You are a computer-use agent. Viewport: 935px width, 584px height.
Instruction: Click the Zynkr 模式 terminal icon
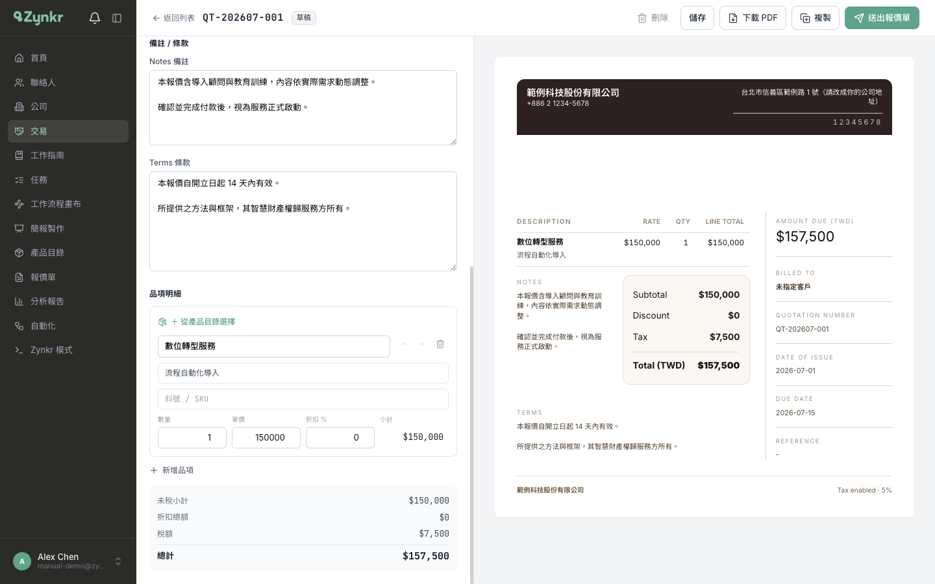pyautogui.click(x=19, y=350)
